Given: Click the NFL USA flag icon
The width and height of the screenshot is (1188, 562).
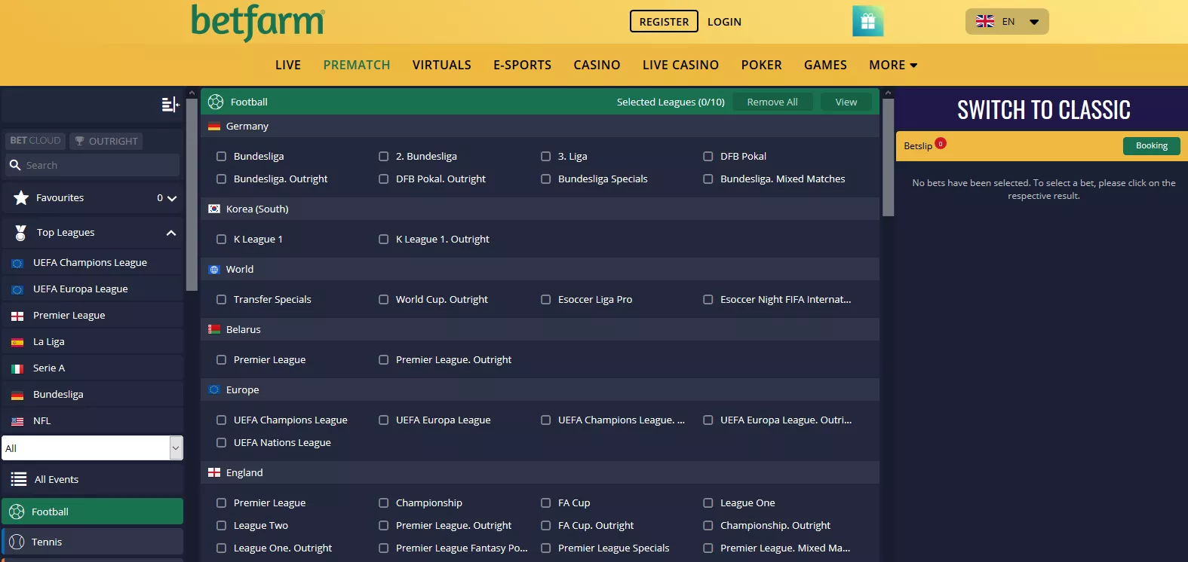Looking at the screenshot, I should point(17,422).
